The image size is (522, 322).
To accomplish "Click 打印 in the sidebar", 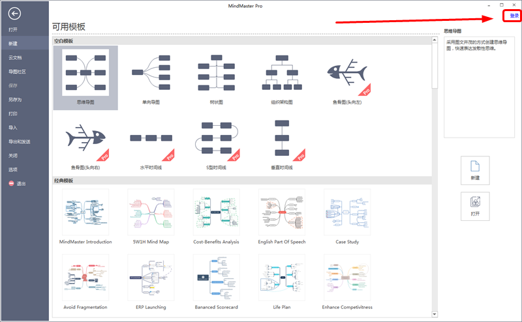I will click(x=25, y=113).
